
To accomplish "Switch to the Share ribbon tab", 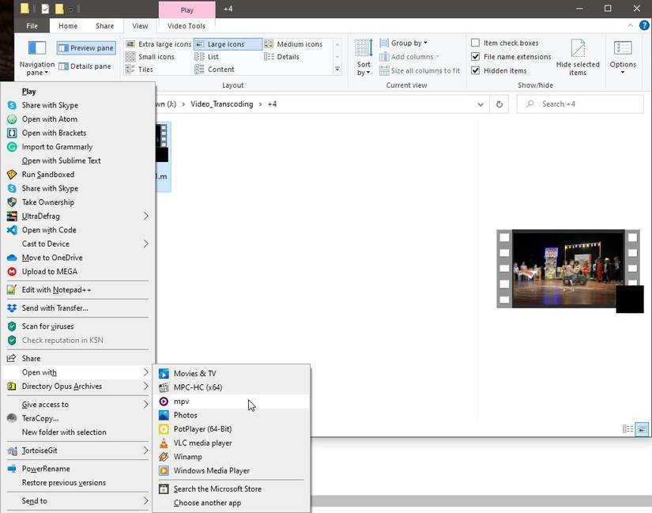I will (x=104, y=26).
